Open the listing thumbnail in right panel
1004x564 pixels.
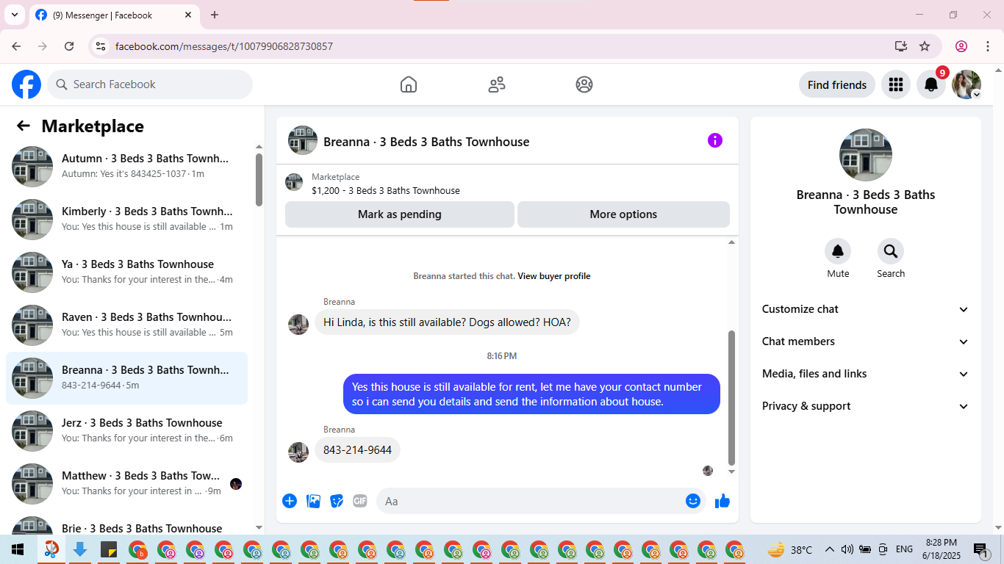coord(866,155)
